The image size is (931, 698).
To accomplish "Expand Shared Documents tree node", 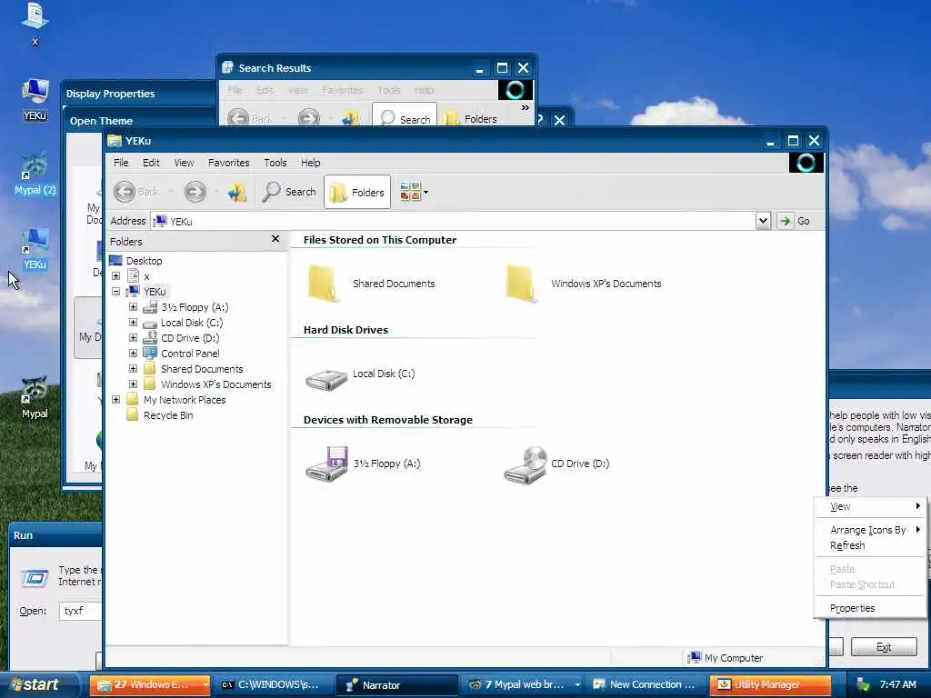I will click(x=133, y=369).
